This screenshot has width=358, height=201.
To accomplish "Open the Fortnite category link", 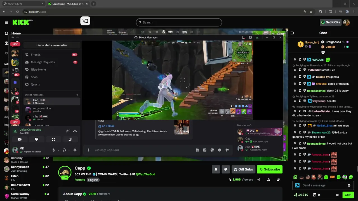I will click(80, 180).
